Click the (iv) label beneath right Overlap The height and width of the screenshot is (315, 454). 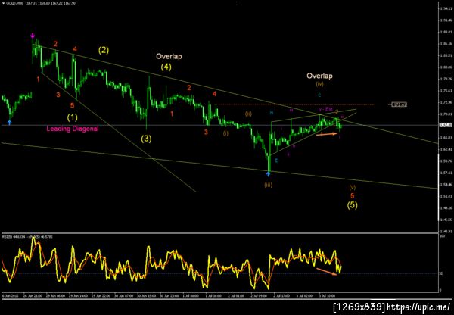click(x=319, y=84)
